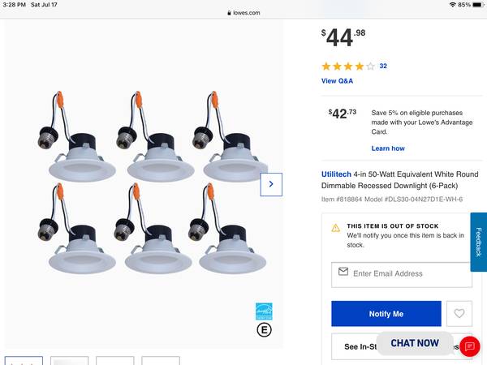Tap the lowes.com address bar
The image size is (487, 365).
[x=243, y=13]
